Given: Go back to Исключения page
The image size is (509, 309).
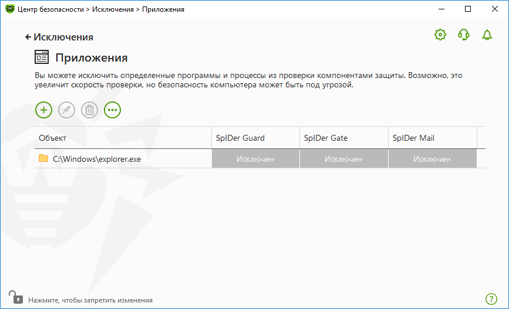Looking at the screenshot, I should point(59,37).
